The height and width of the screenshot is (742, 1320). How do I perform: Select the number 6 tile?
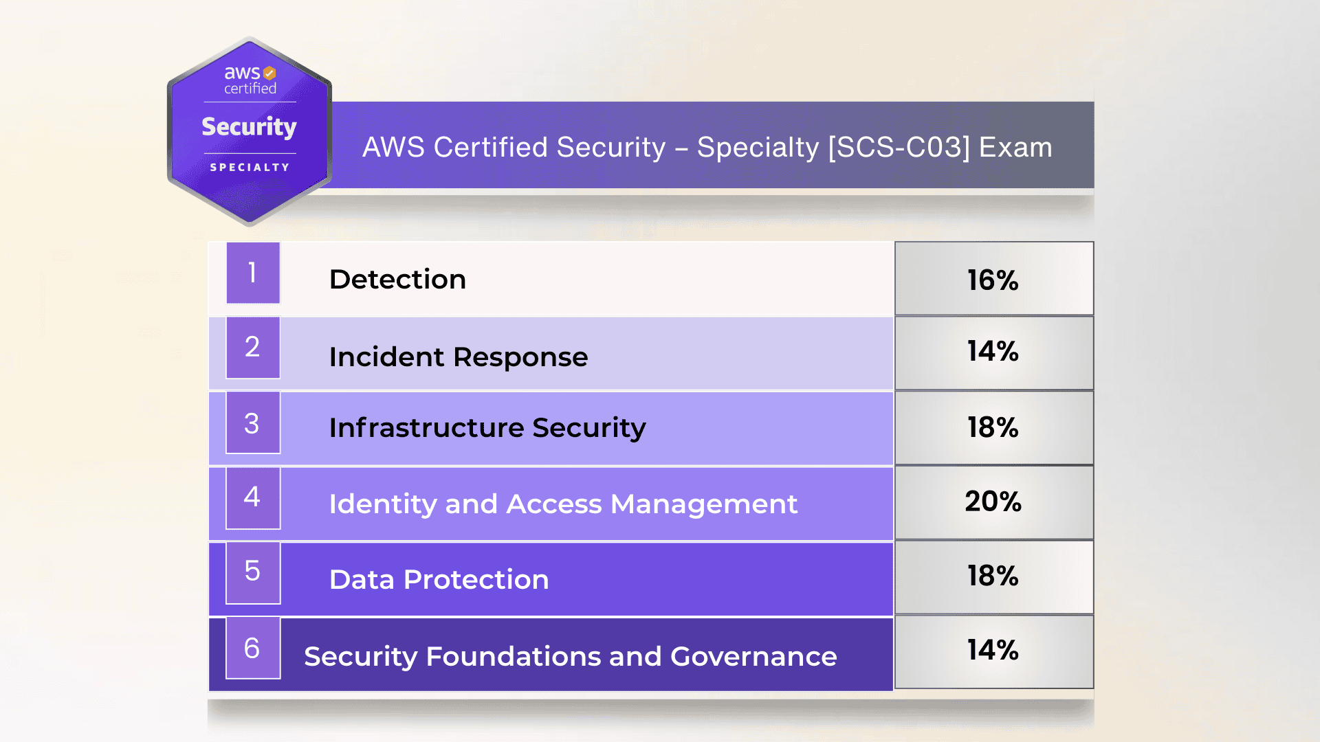[x=253, y=648]
